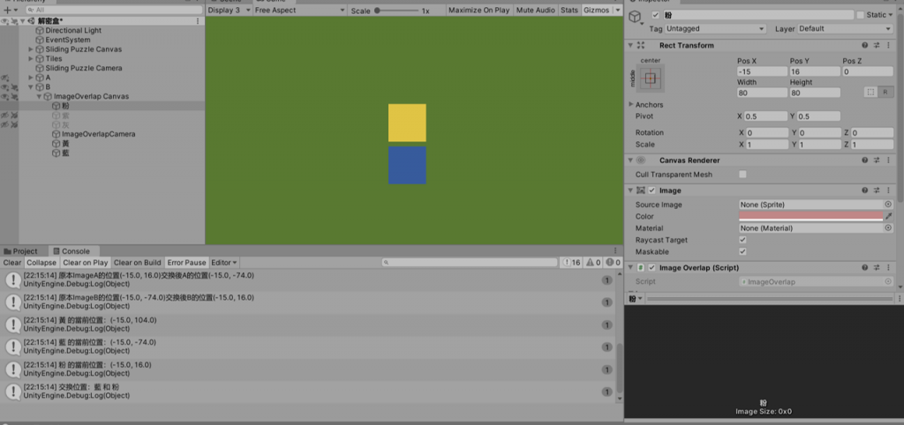The height and width of the screenshot is (425, 904).
Task: Open Image component preset settings icon
Action: (x=877, y=190)
